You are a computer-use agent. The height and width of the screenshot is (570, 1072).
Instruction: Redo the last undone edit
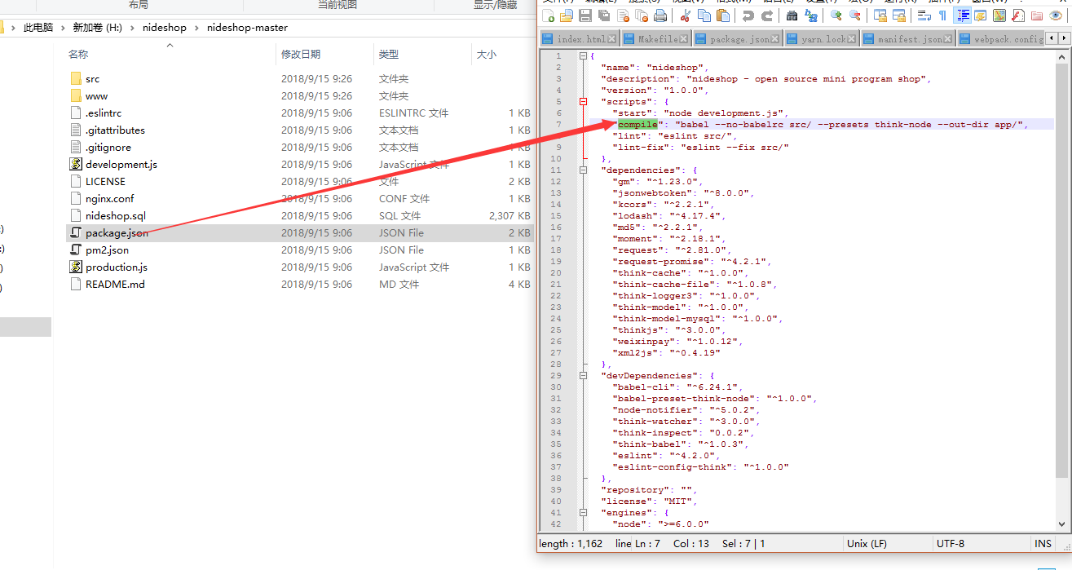pyautogui.click(x=767, y=15)
